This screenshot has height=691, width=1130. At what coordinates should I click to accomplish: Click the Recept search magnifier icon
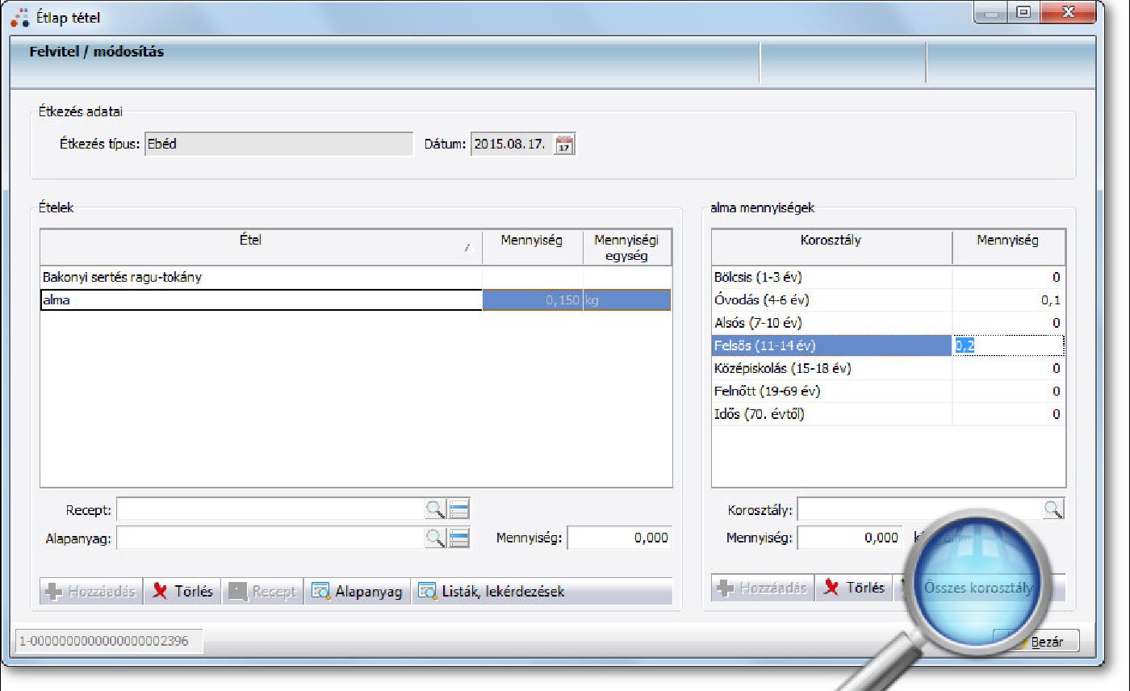[435, 509]
